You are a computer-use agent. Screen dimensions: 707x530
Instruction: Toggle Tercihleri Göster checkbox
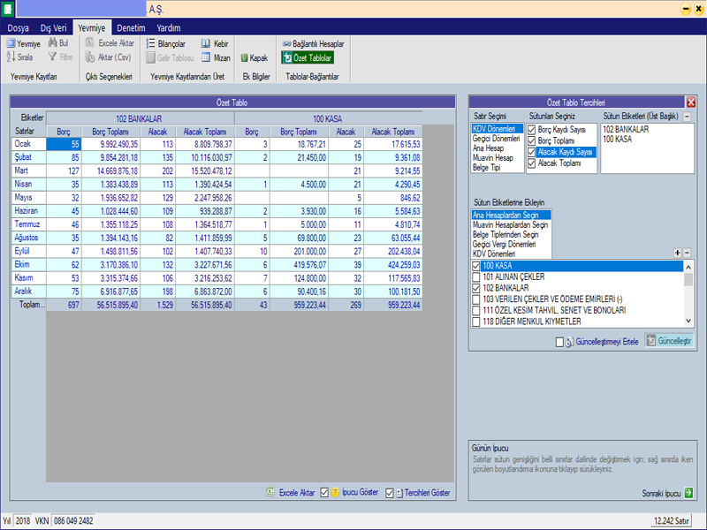point(390,493)
